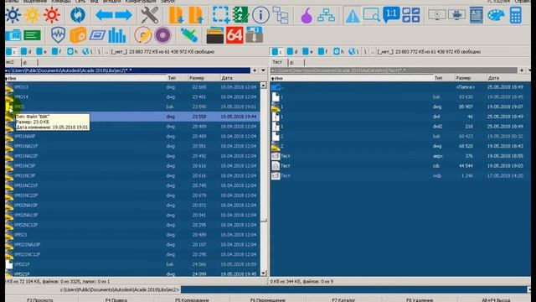Click the orange box with gear icon
Viewport: 536px width, 302px height.
pos(78,35)
